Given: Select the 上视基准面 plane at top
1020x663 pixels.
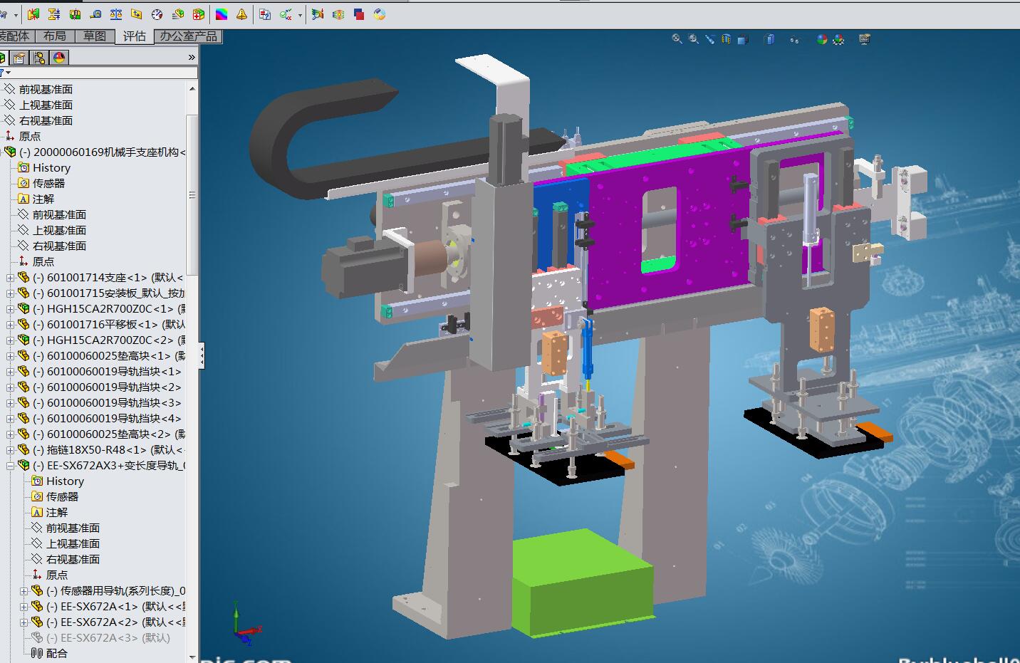Looking at the screenshot, I should tap(46, 105).
